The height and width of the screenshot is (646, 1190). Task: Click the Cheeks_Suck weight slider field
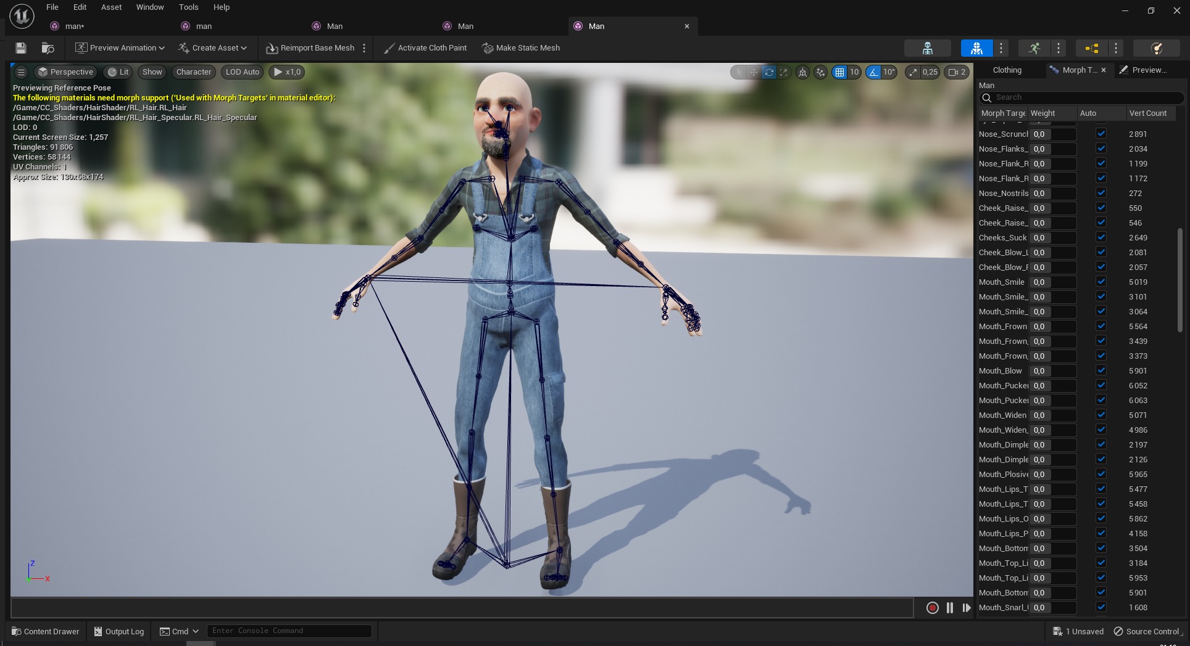pos(1053,238)
